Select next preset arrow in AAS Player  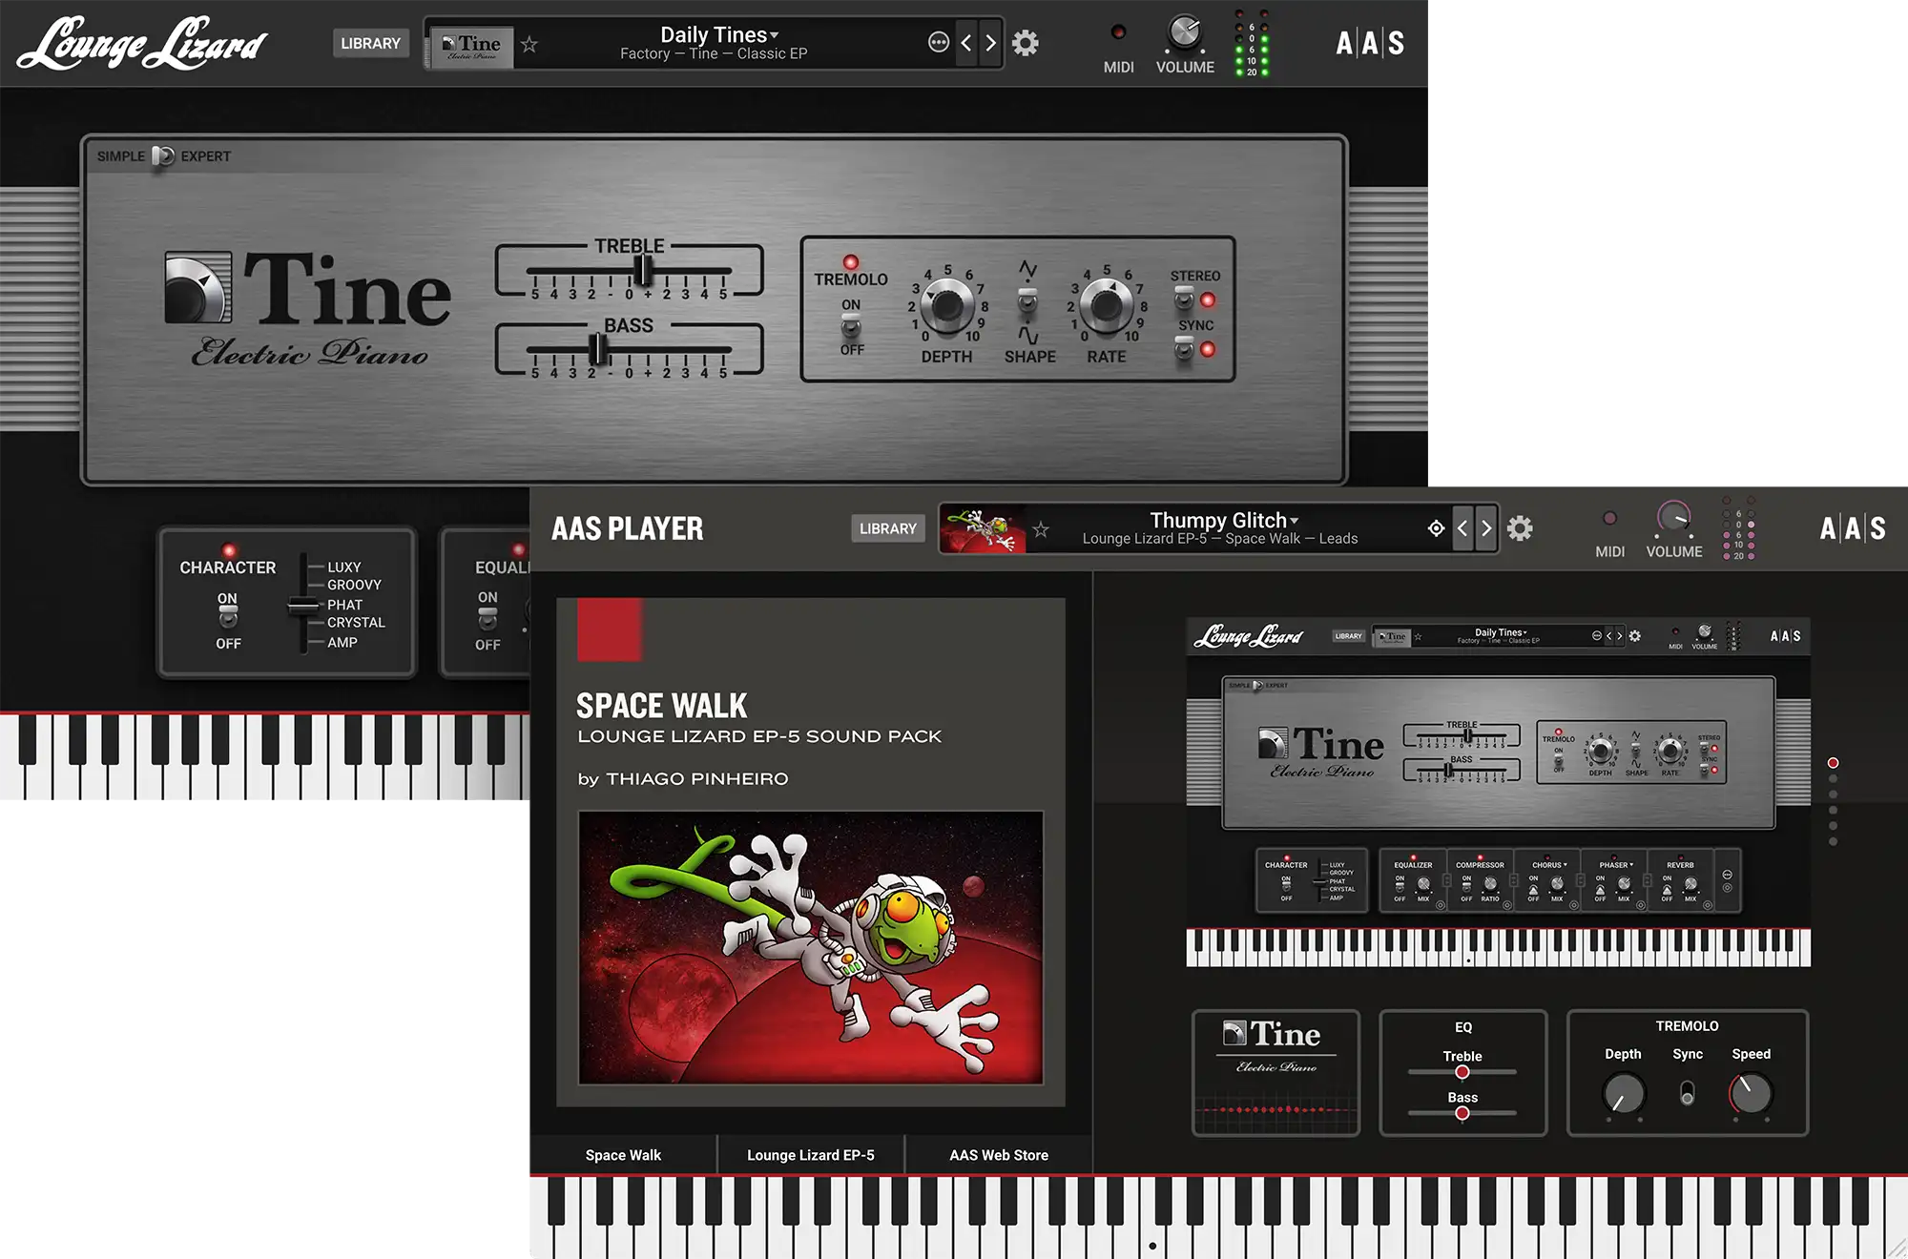tap(1486, 527)
